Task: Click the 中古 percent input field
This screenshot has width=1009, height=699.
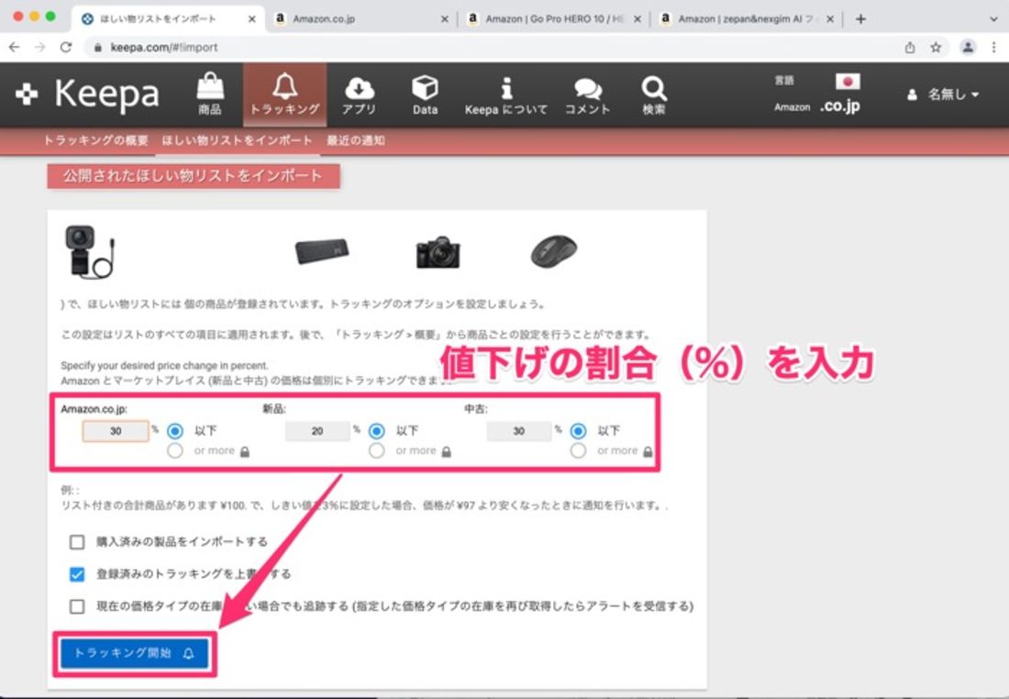Action: [518, 431]
